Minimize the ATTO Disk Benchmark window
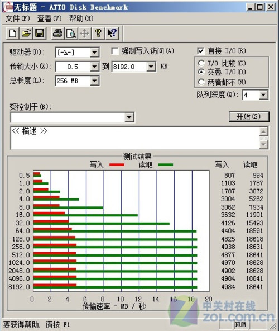Image resolution: width=279 pixels, height=331 pixels. [x=250, y=7]
